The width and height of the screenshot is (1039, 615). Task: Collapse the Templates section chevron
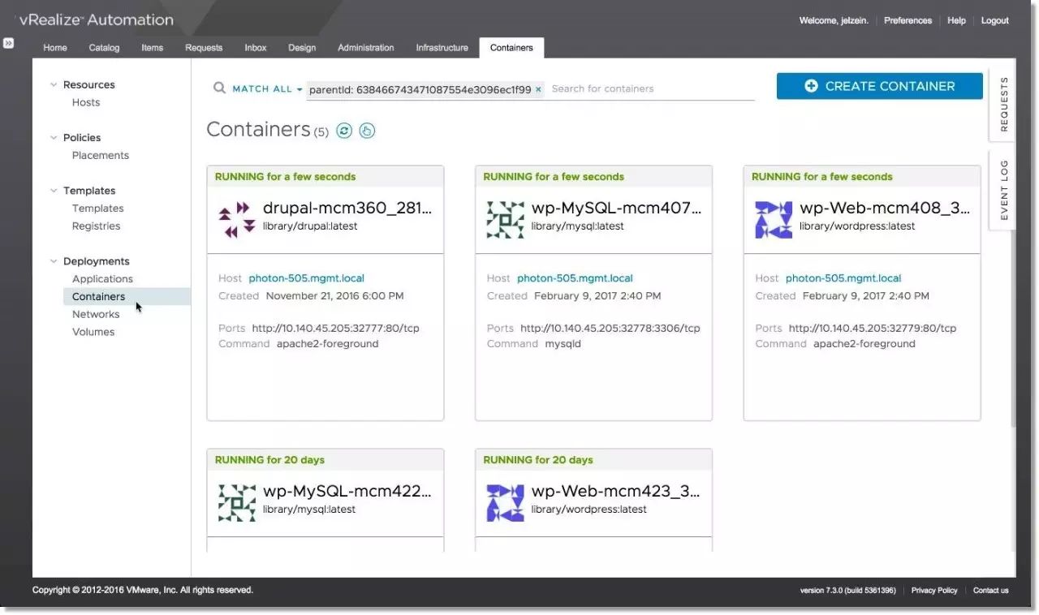tap(54, 191)
